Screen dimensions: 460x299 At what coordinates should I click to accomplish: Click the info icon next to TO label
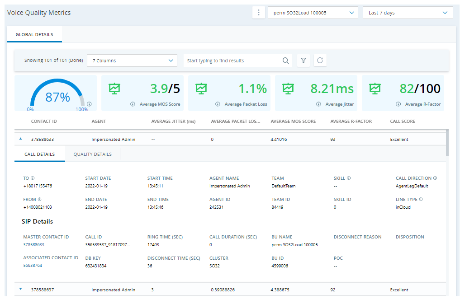(x=33, y=178)
